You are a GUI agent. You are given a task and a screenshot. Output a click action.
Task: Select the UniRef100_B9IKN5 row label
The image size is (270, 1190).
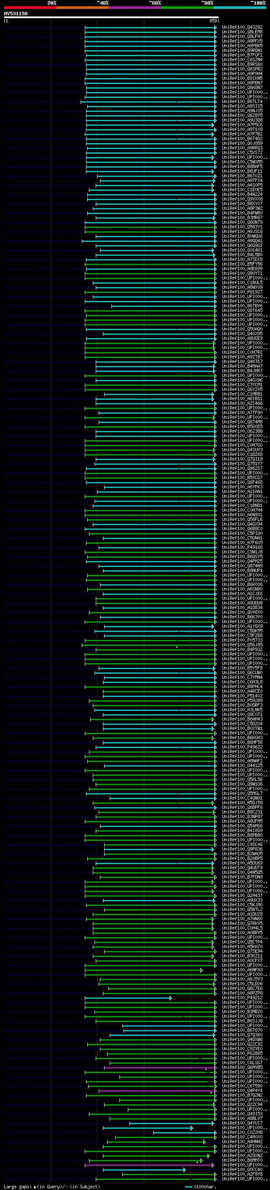pyautogui.click(x=242, y=78)
